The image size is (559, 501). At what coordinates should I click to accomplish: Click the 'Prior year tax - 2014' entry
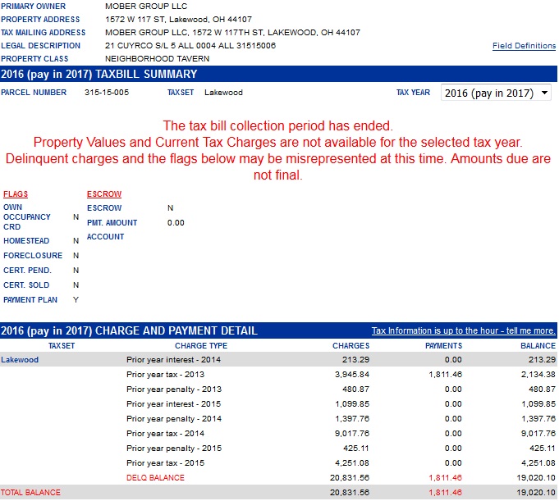pyautogui.click(x=165, y=434)
